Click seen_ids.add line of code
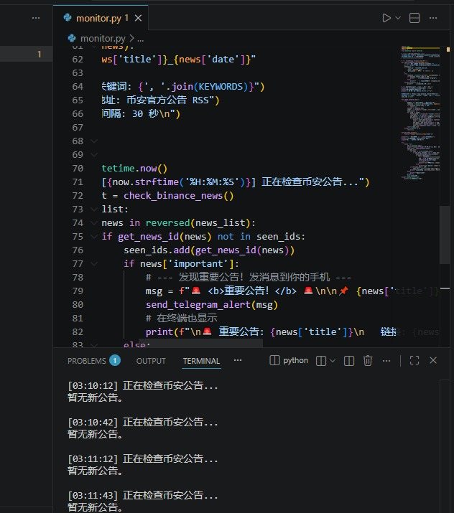The width and height of the screenshot is (454, 513). (209, 250)
